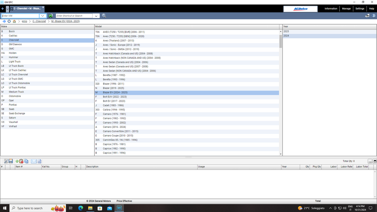The width and height of the screenshot is (377, 212).
Task: Open Windows Start menu
Action: point(5,208)
